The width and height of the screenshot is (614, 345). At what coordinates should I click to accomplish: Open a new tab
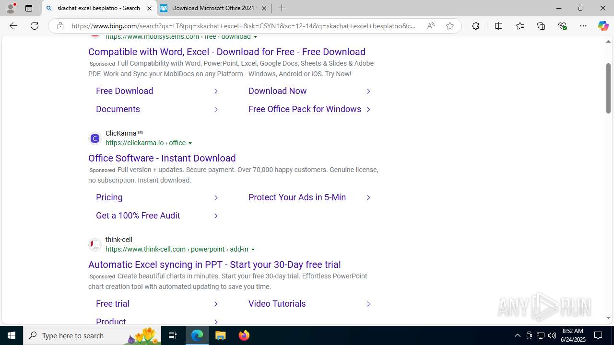pos(282,8)
